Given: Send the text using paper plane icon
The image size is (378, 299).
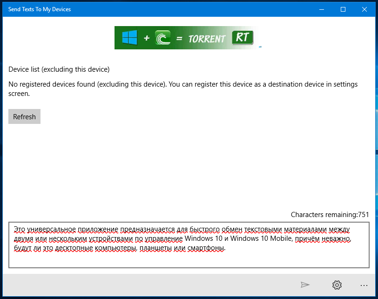Looking at the screenshot, I should (x=305, y=285).
